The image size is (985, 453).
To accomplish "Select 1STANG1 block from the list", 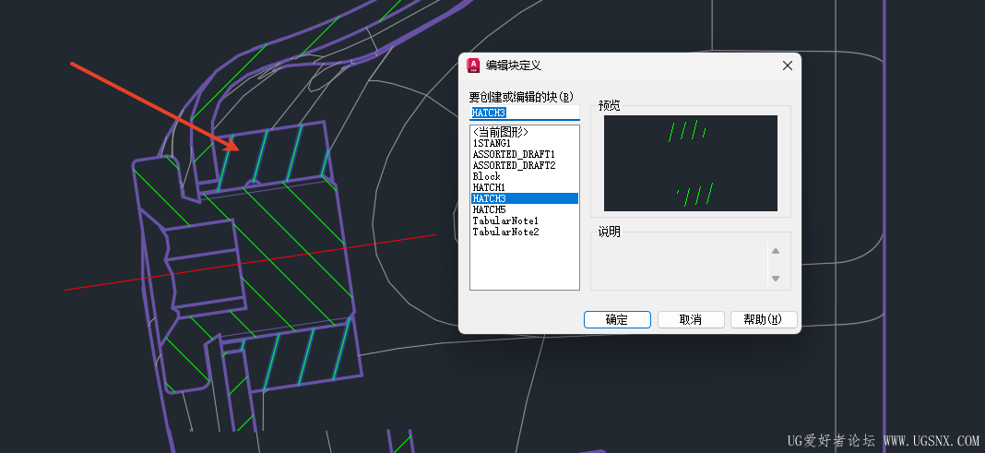I will [492, 143].
